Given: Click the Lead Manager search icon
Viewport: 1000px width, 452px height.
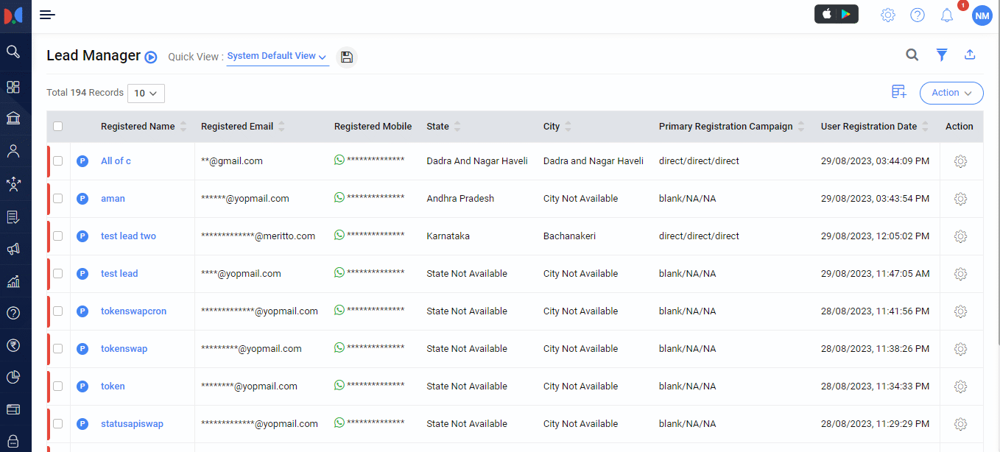Looking at the screenshot, I should point(912,54).
